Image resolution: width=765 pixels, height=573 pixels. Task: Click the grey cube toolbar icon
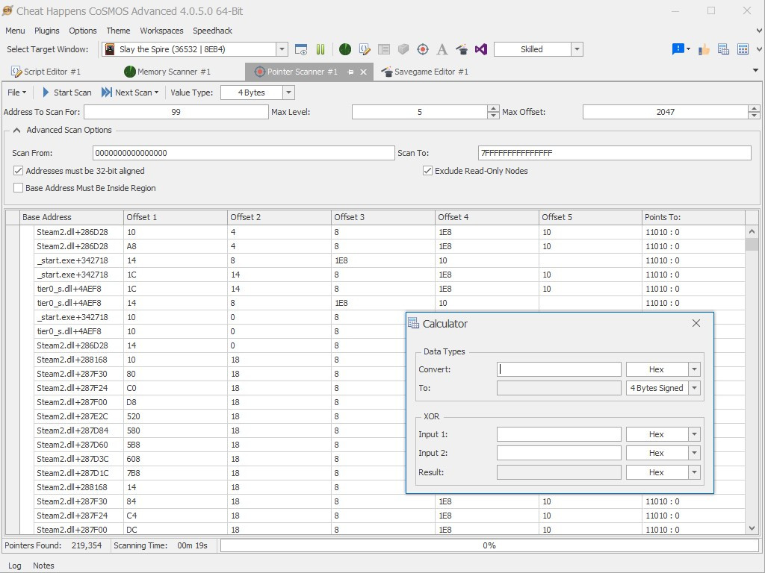click(x=403, y=49)
